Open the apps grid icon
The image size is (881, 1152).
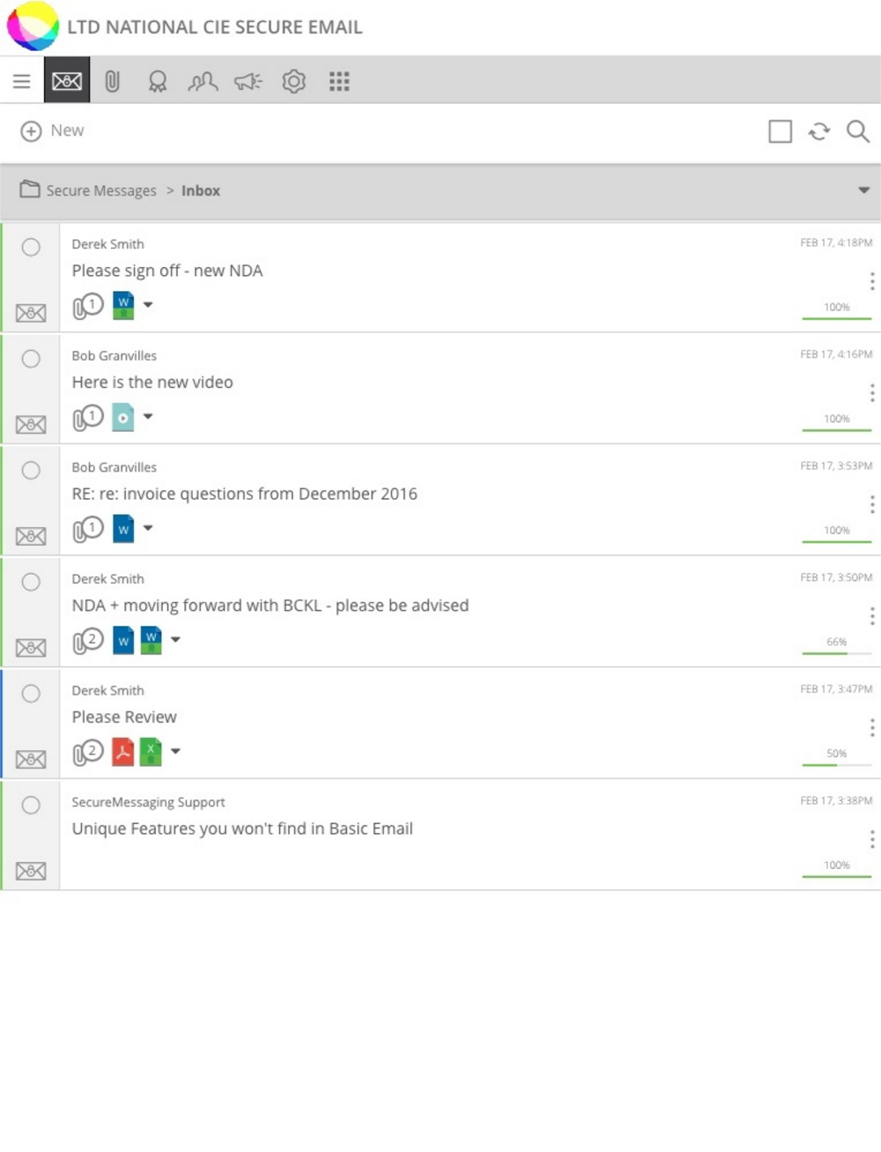coord(339,82)
